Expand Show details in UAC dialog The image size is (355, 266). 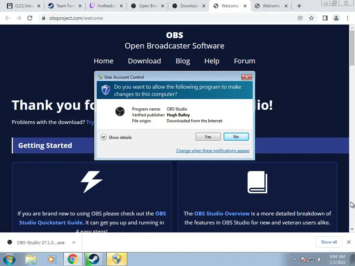[116, 137]
